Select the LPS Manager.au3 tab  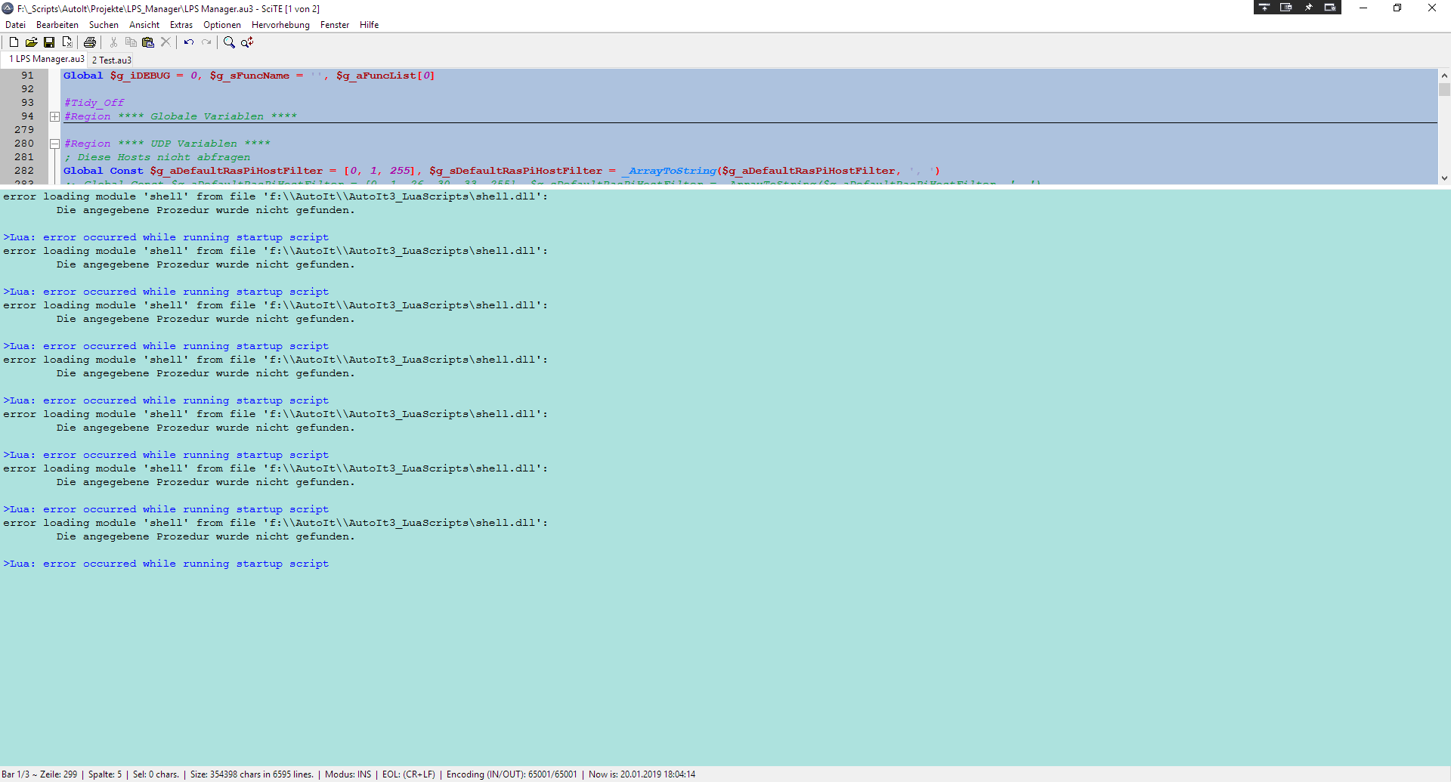click(x=46, y=59)
